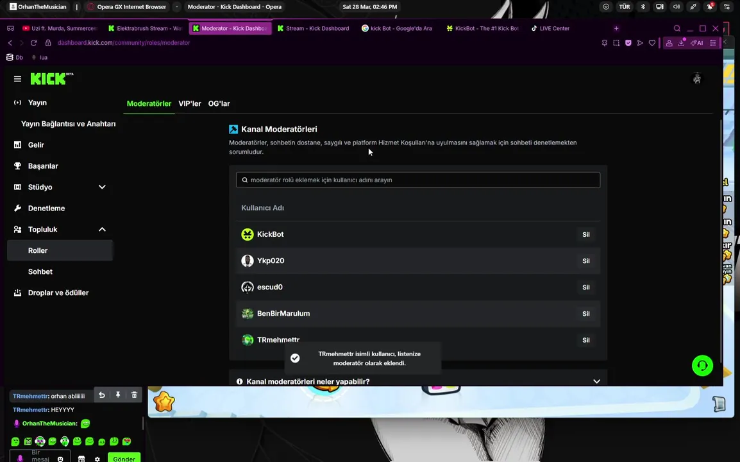Screen dimensions: 740x462
Task: Open the 'Stream - Kick Dashboard' browser tab
Action: coord(314,28)
